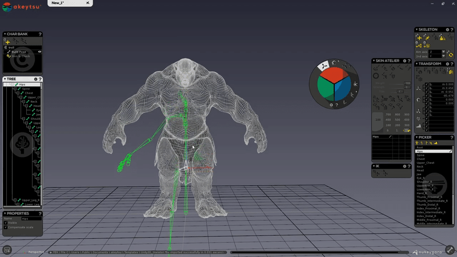457x257 pixels.
Task: Click the yellow bone re-orient arrows icon
Action: coord(451,54)
